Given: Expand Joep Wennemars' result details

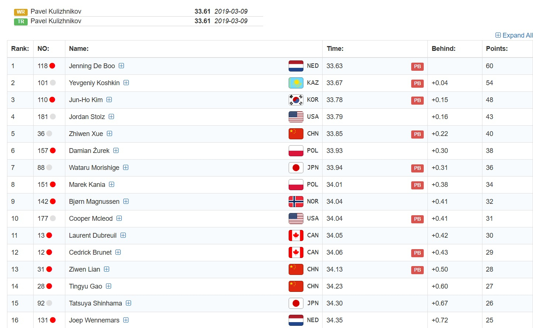Looking at the screenshot, I should (126, 320).
